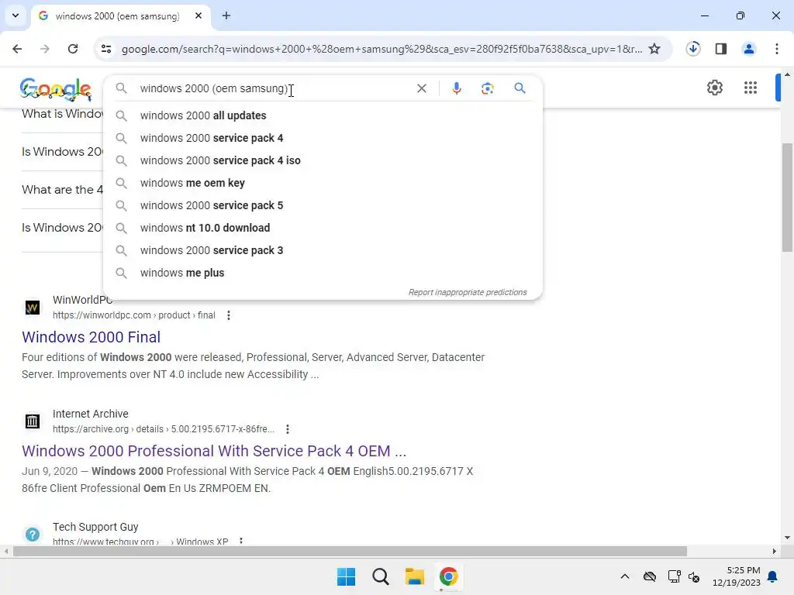Click the Internet Archive site favicon
794x595 pixels.
click(x=33, y=421)
